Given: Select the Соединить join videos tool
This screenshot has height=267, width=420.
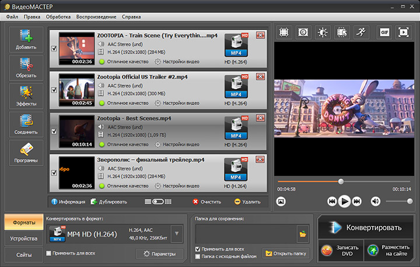Looking at the screenshot, I should pyautogui.click(x=26, y=124).
